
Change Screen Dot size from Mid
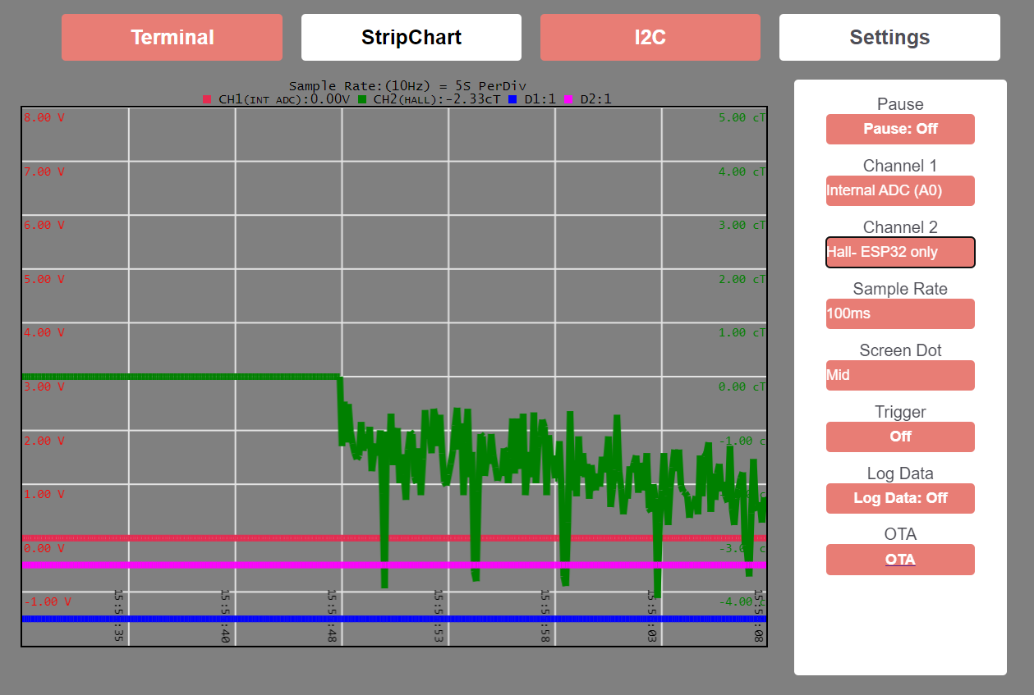click(x=900, y=375)
